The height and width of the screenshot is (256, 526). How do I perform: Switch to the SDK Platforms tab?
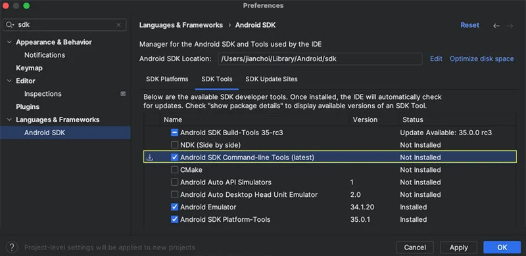(167, 79)
